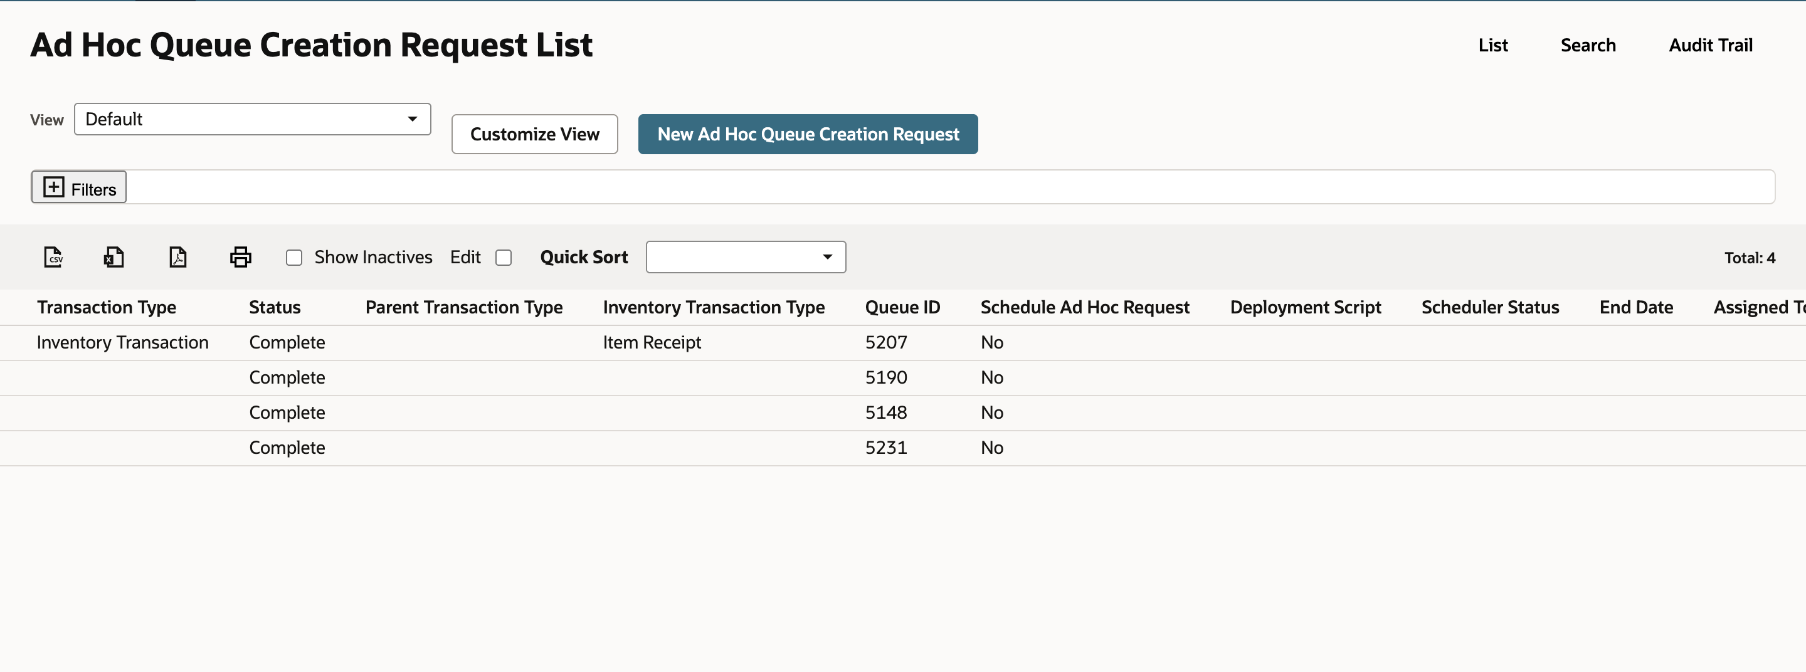The image size is (1806, 672).
Task: Open the Audit Trail link
Action: [1711, 46]
